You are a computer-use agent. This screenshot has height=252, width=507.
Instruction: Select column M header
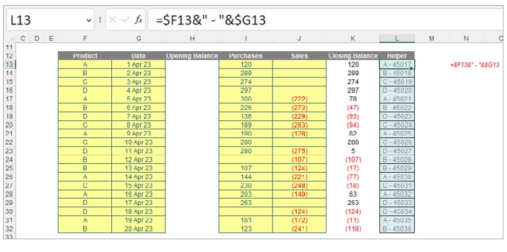click(x=432, y=38)
